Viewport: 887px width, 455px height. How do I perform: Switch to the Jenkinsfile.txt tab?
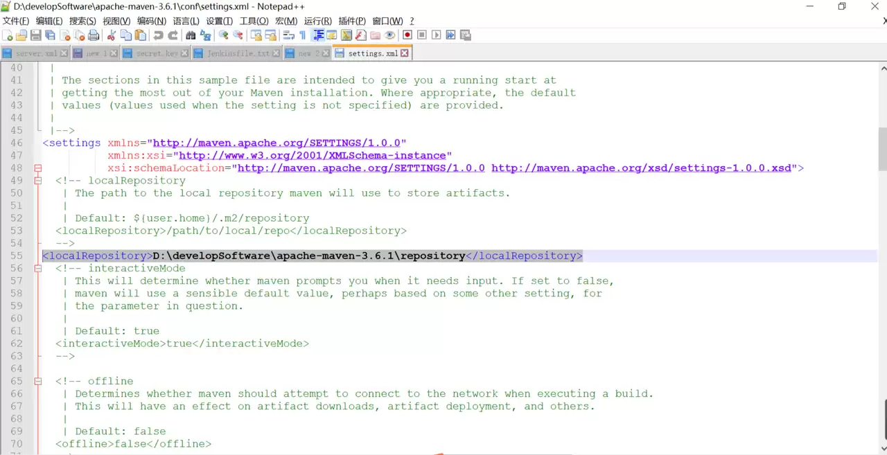(238, 53)
